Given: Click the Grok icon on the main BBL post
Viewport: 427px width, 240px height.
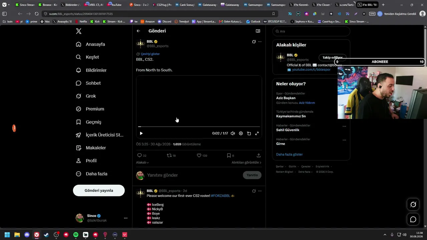Looking at the screenshot, I should [254, 42].
